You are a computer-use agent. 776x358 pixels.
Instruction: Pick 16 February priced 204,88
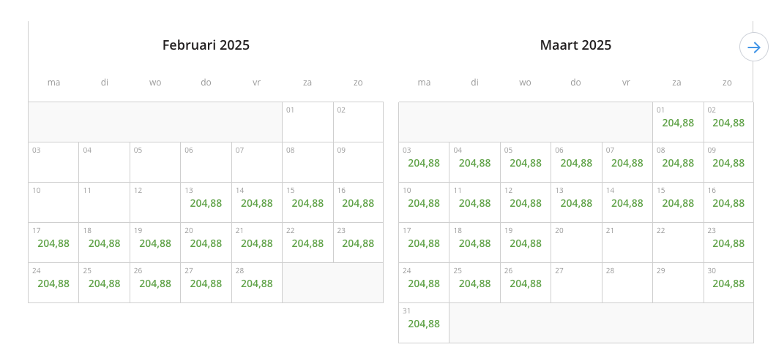tap(358, 202)
